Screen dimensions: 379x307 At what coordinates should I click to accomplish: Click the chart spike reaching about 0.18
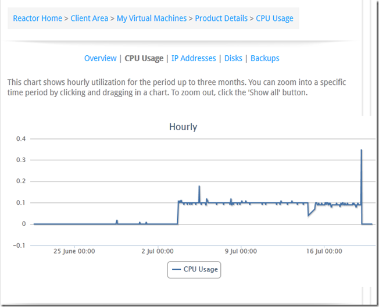click(199, 186)
